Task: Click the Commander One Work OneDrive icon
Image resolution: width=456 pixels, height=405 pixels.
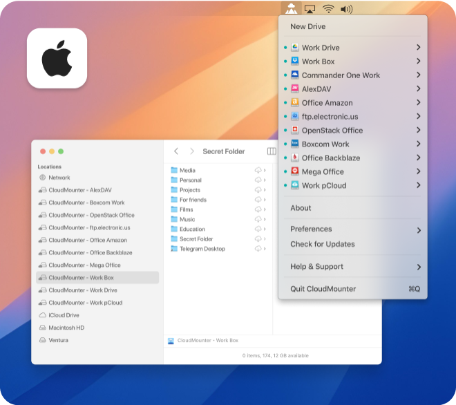Action: (294, 75)
